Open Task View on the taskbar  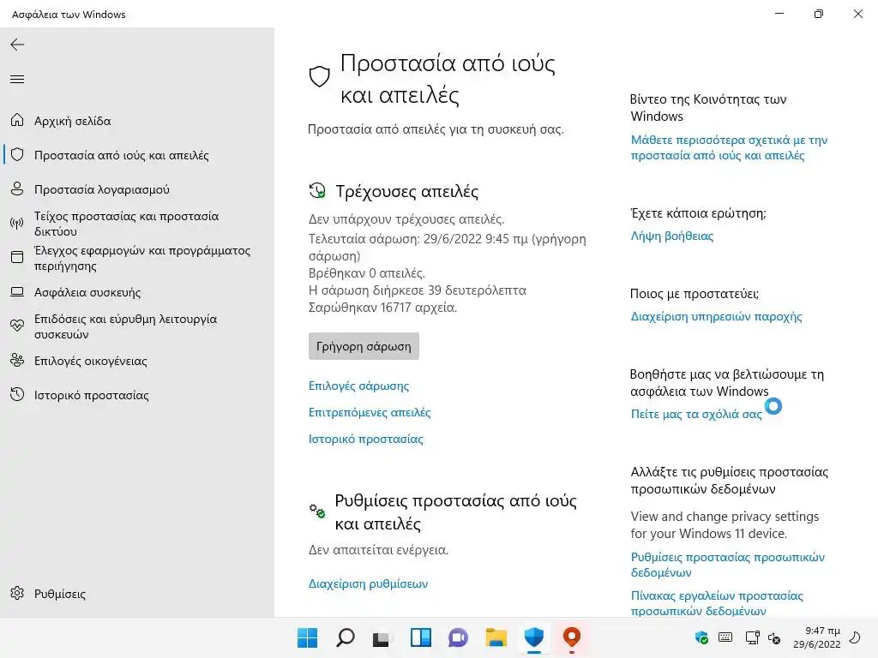382,638
